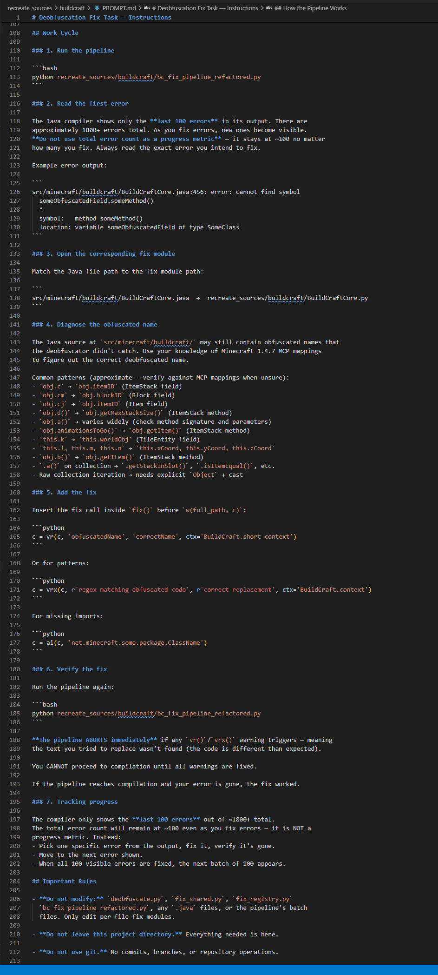
Task: Click '### 3. Open the corresponding fix module' heading
Action: click(x=104, y=254)
